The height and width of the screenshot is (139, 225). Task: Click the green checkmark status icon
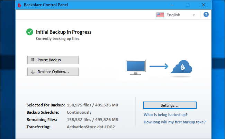(x=30, y=32)
